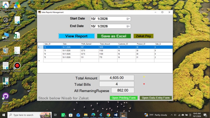Image resolution: width=210 pixels, height=118 pixels.
Task: Click the taskbar search box
Action: click(29, 115)
